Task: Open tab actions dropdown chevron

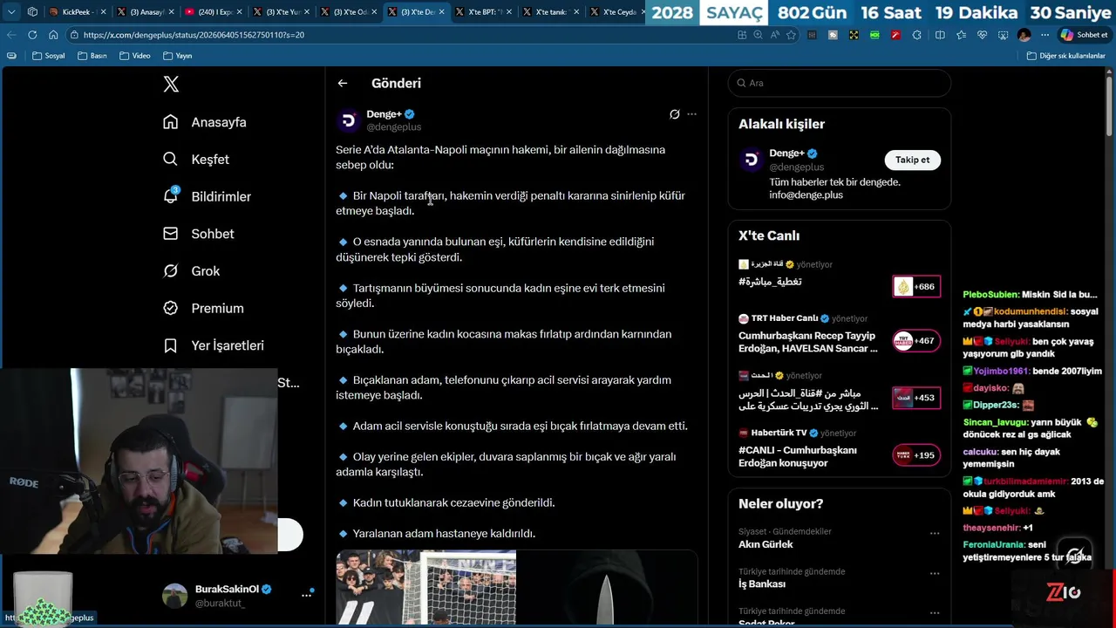Action: [x=11, y=12]
